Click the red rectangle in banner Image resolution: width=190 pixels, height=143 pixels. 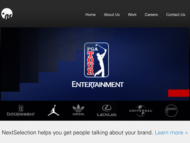pyautogui.click(x=179, y=93)
